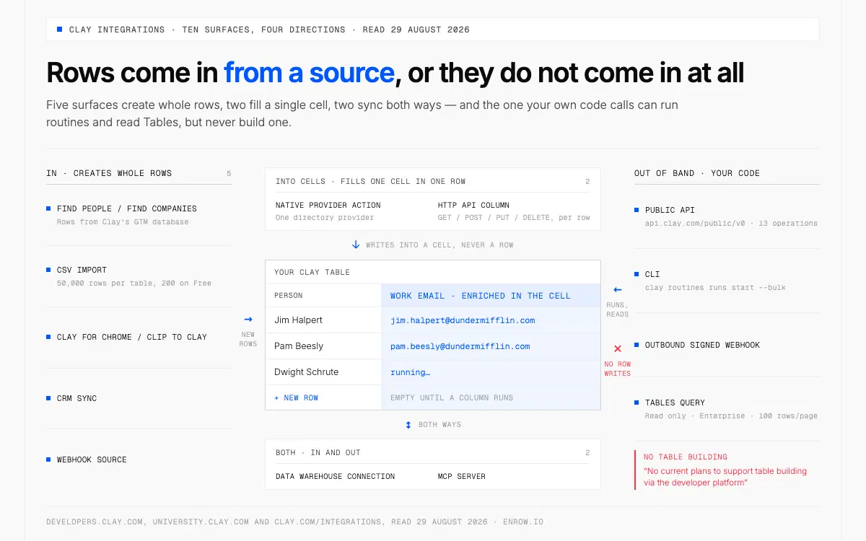Click 'Read only · Enterprise · 100 rows/page' text
Screen dimensions: 866x541
point(731,415)
